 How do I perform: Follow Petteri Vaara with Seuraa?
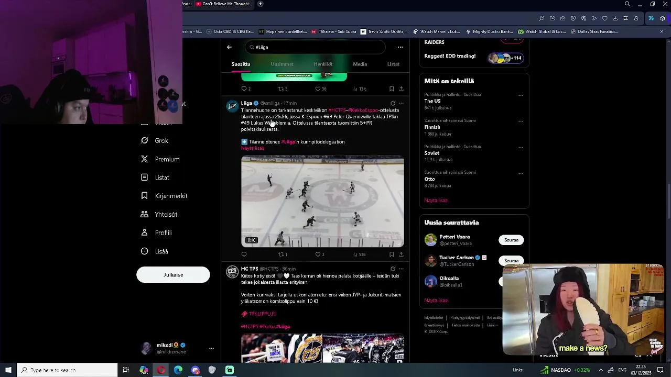pos(511,240)
